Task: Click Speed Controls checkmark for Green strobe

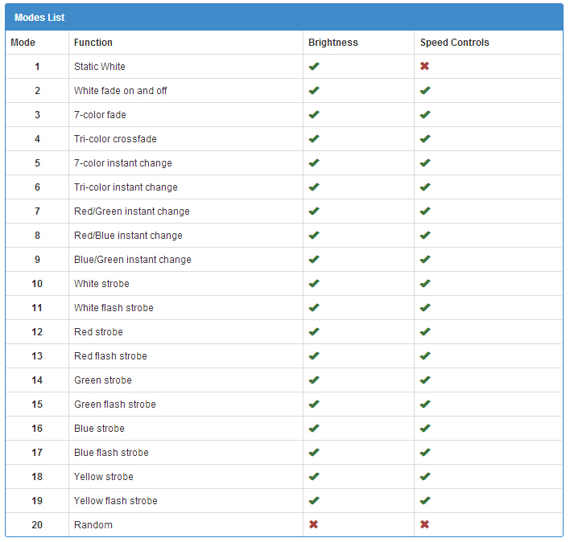Action: [x=425, y=380]
